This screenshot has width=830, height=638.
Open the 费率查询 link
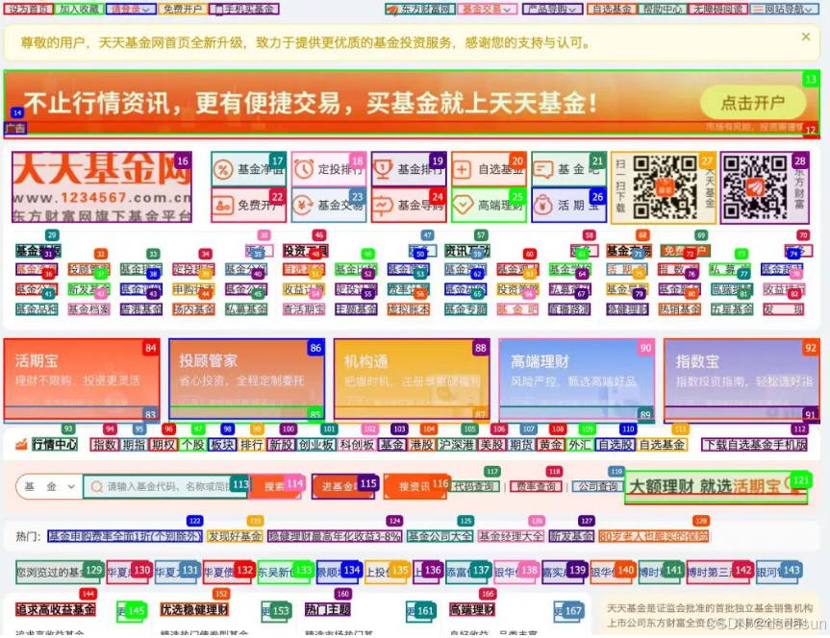tap(537, 487)
